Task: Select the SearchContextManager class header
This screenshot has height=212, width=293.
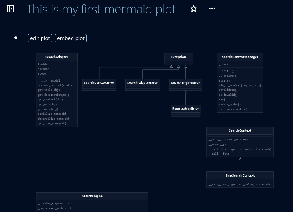Action: coord(240,57)
